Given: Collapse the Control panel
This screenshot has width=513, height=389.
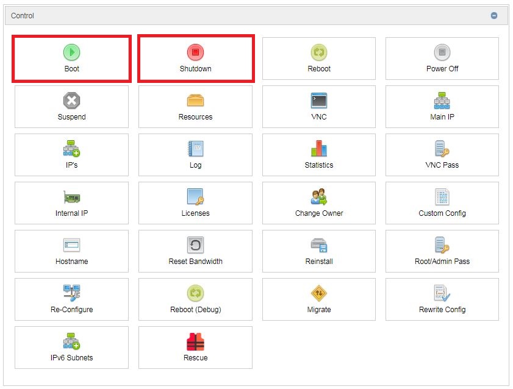Looking at the screenshot, I should tap(494, 16).
